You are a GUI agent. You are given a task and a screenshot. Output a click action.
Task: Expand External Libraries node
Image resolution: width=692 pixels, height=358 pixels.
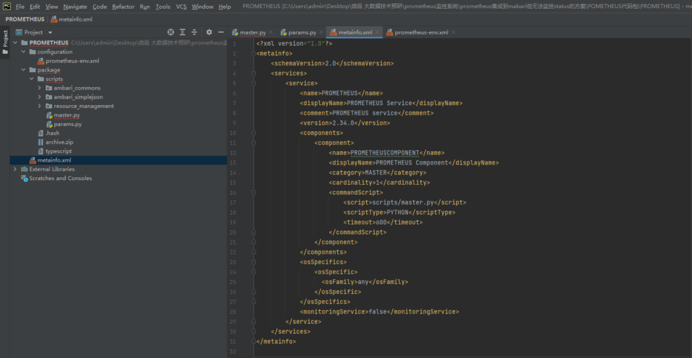pos(15,169)
